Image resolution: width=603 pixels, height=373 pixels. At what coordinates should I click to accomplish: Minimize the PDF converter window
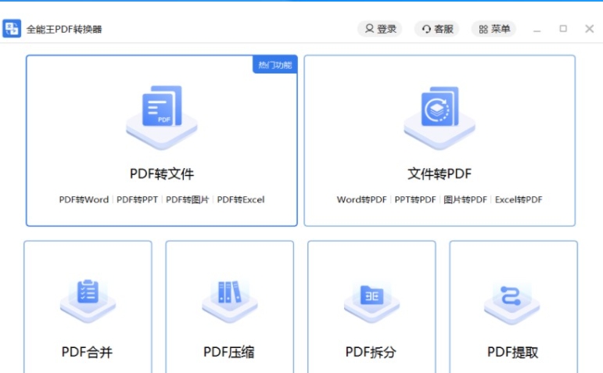537,29
